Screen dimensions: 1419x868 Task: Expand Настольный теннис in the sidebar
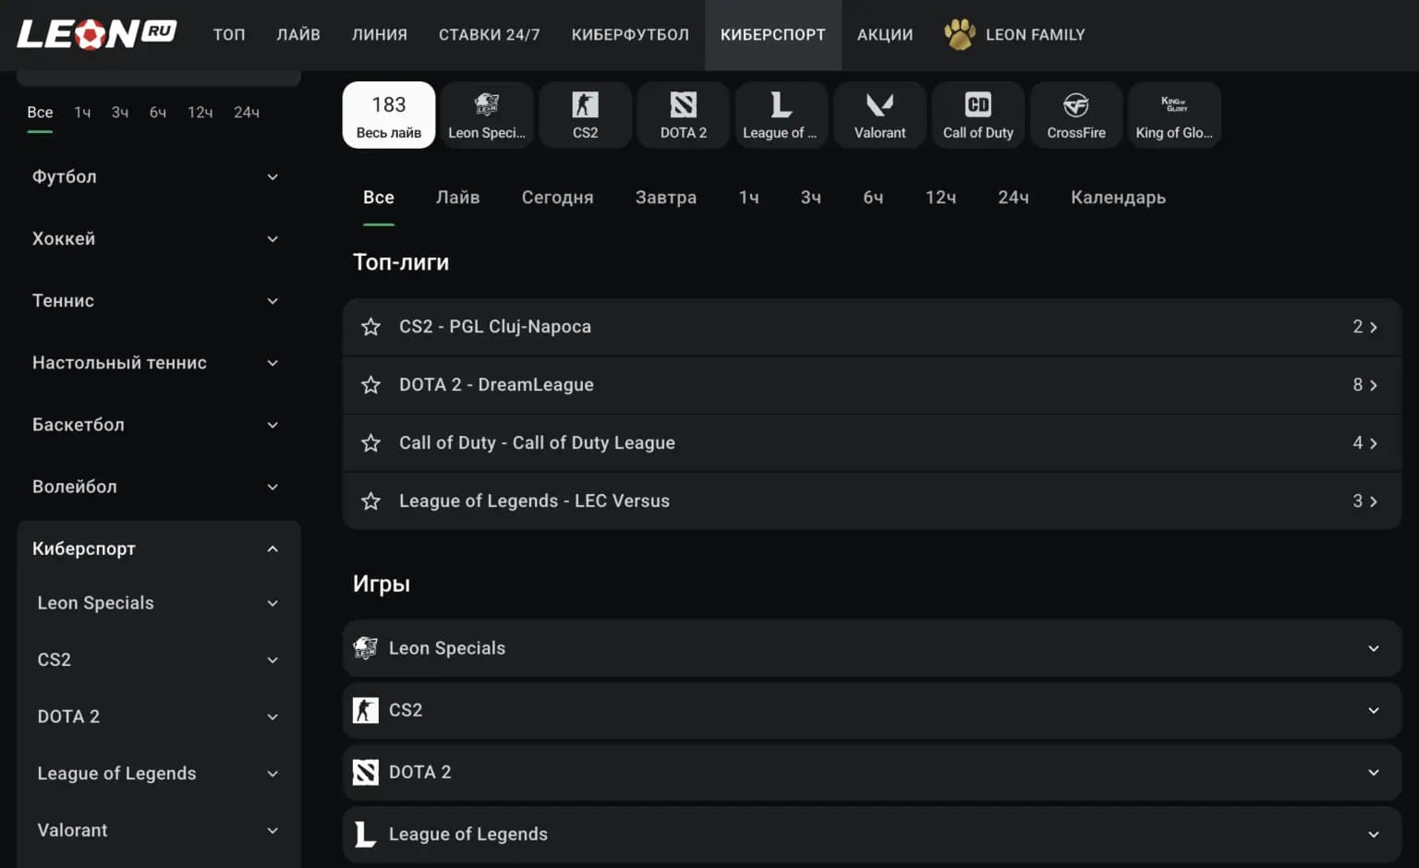coord(273,363)
